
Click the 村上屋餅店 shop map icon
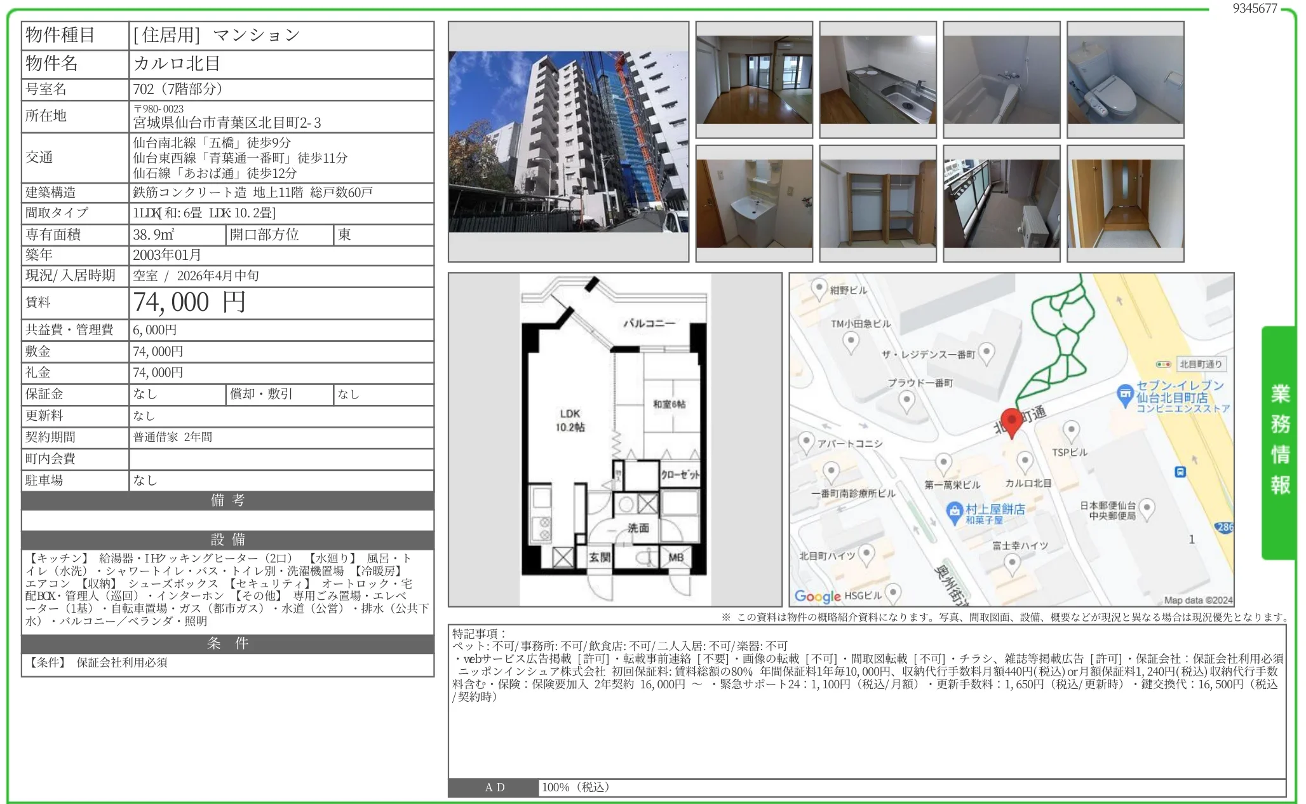[x=955, y=512]
